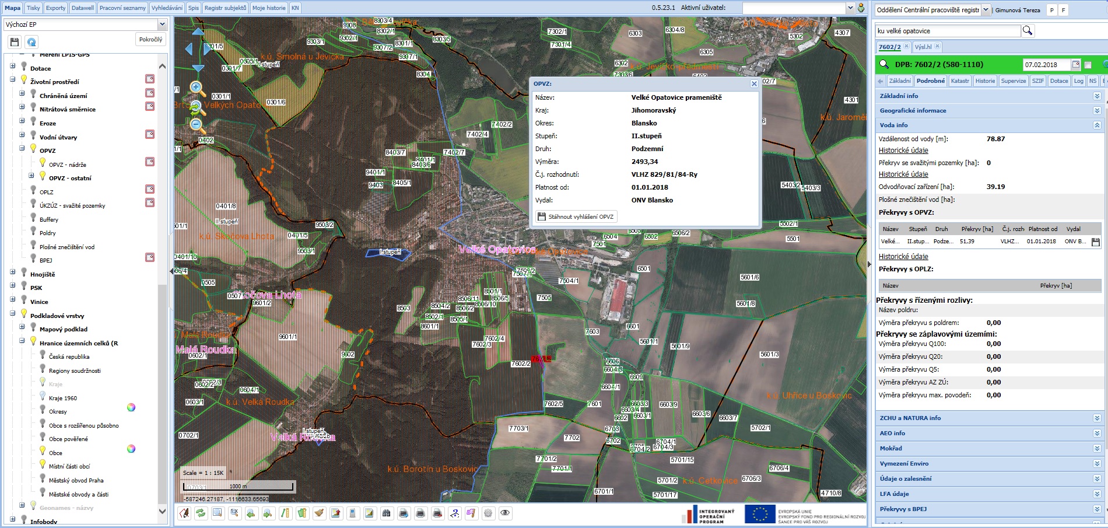Expand the Eroze tree node

[x=22, y=121]
